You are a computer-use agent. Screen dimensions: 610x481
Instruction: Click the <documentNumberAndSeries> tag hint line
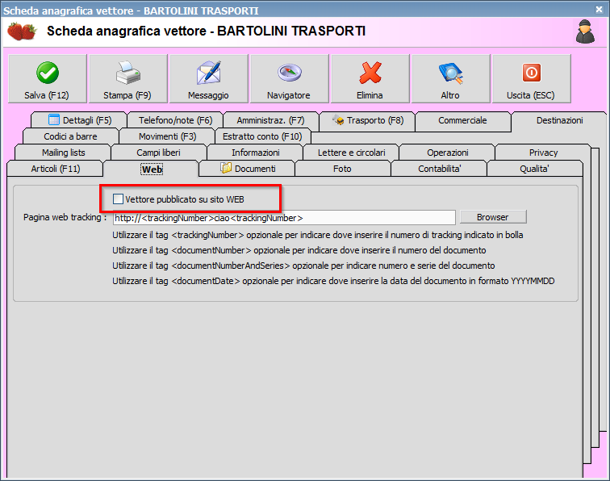pos(303,266)
